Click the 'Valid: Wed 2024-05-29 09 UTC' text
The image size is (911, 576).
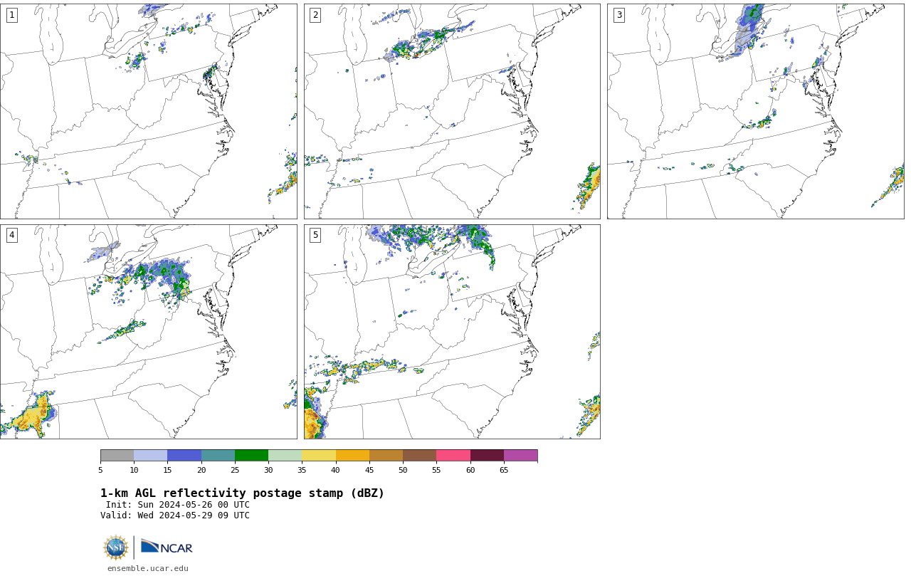click(x=175, y=515)
